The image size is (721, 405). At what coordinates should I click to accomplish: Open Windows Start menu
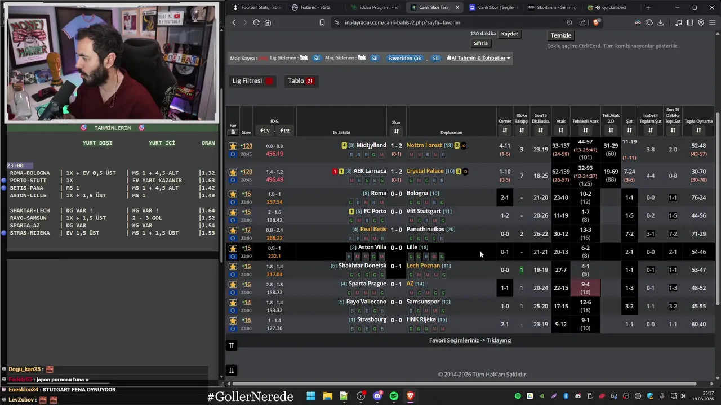tap(311, 397)
